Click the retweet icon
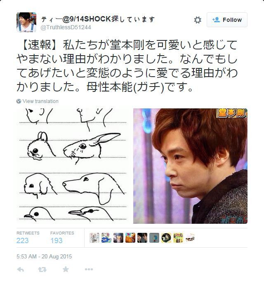This screenshot has width=264, height=286. 42,269
